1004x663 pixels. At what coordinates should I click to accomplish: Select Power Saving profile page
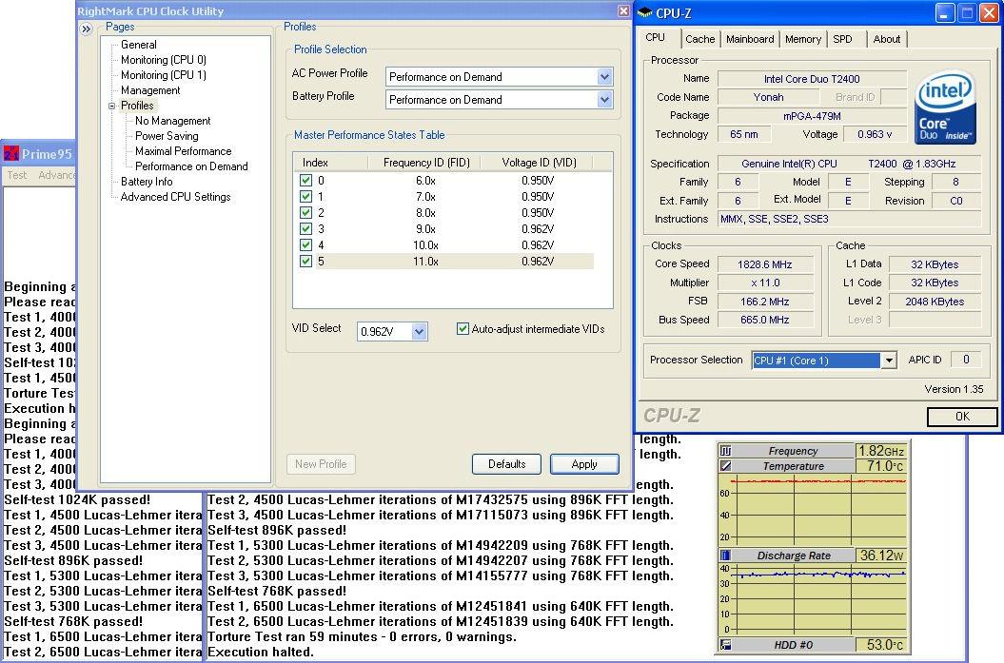coord(167,136)
